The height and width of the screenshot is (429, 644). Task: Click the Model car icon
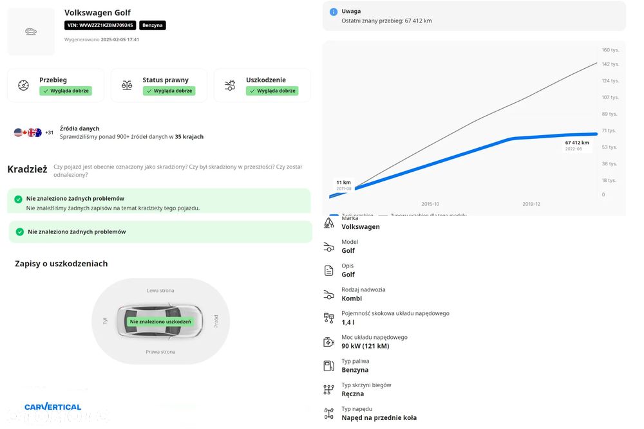(x=329, y=247)
